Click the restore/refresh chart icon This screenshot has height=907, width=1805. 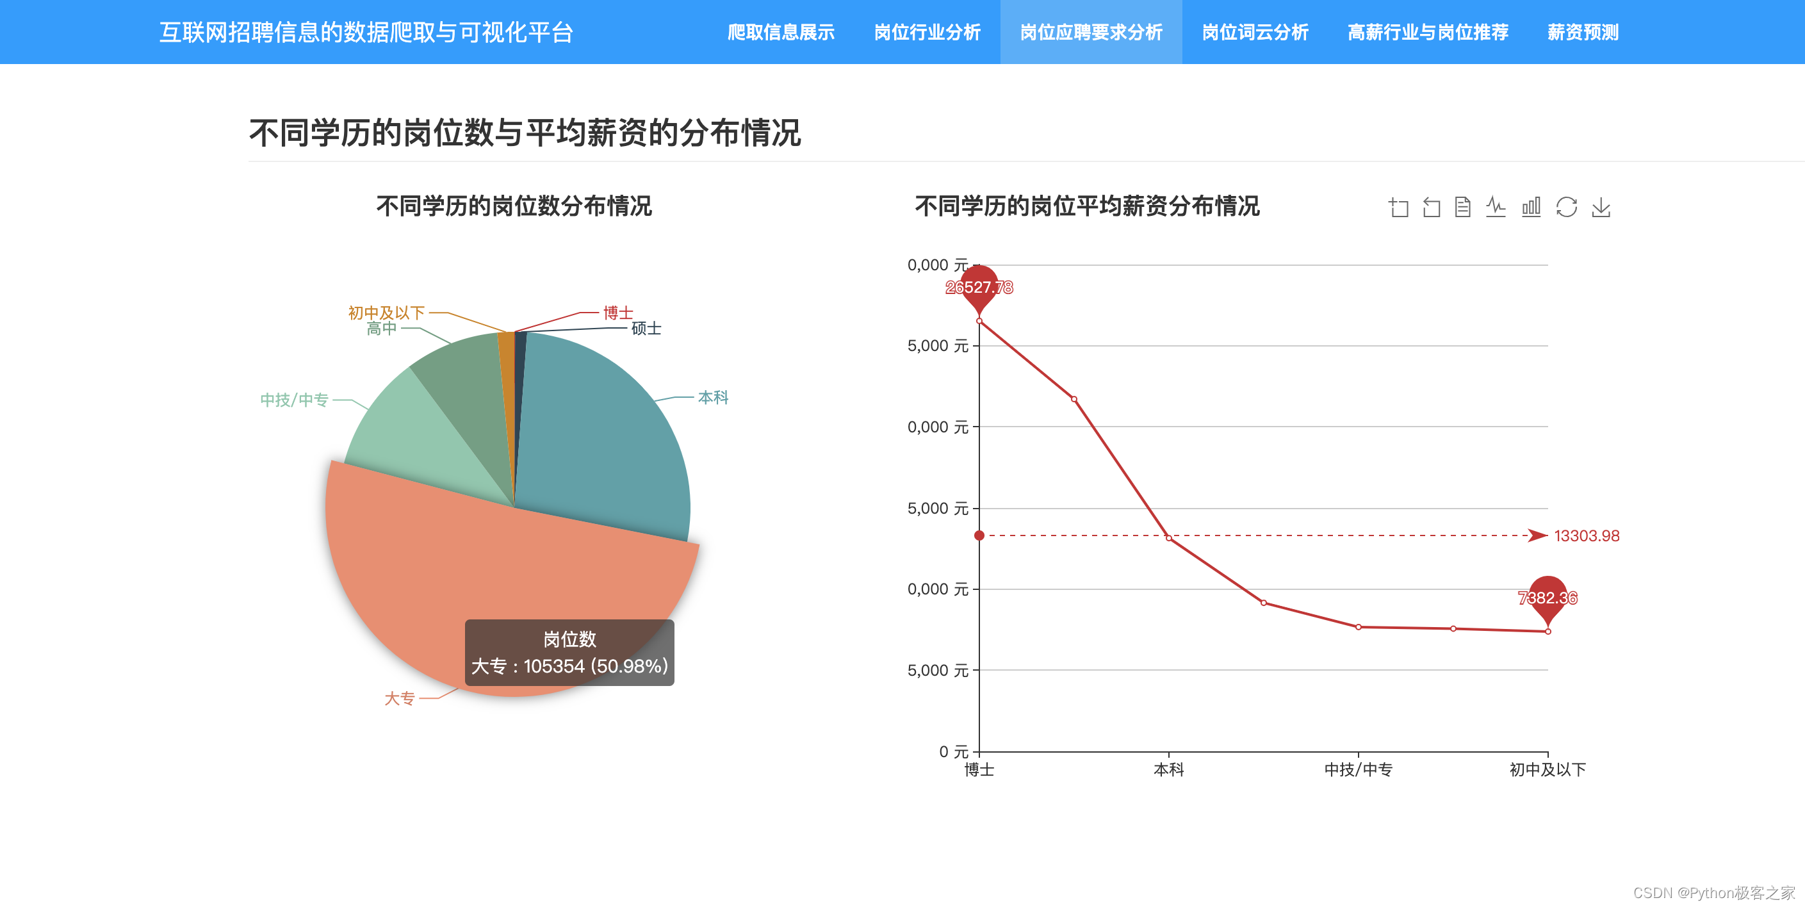[x=1566, y=208]
